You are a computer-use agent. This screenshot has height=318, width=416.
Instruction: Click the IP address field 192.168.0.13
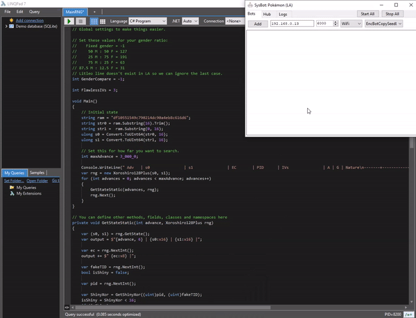[x=292, y=24]
